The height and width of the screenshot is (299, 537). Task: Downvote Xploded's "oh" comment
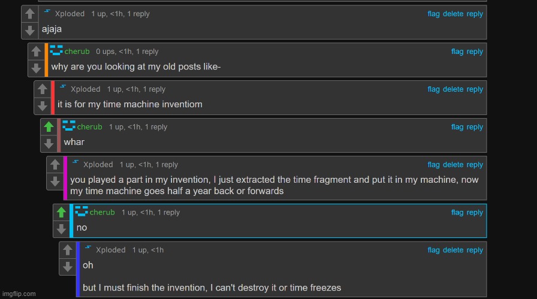tap(68, 267)
